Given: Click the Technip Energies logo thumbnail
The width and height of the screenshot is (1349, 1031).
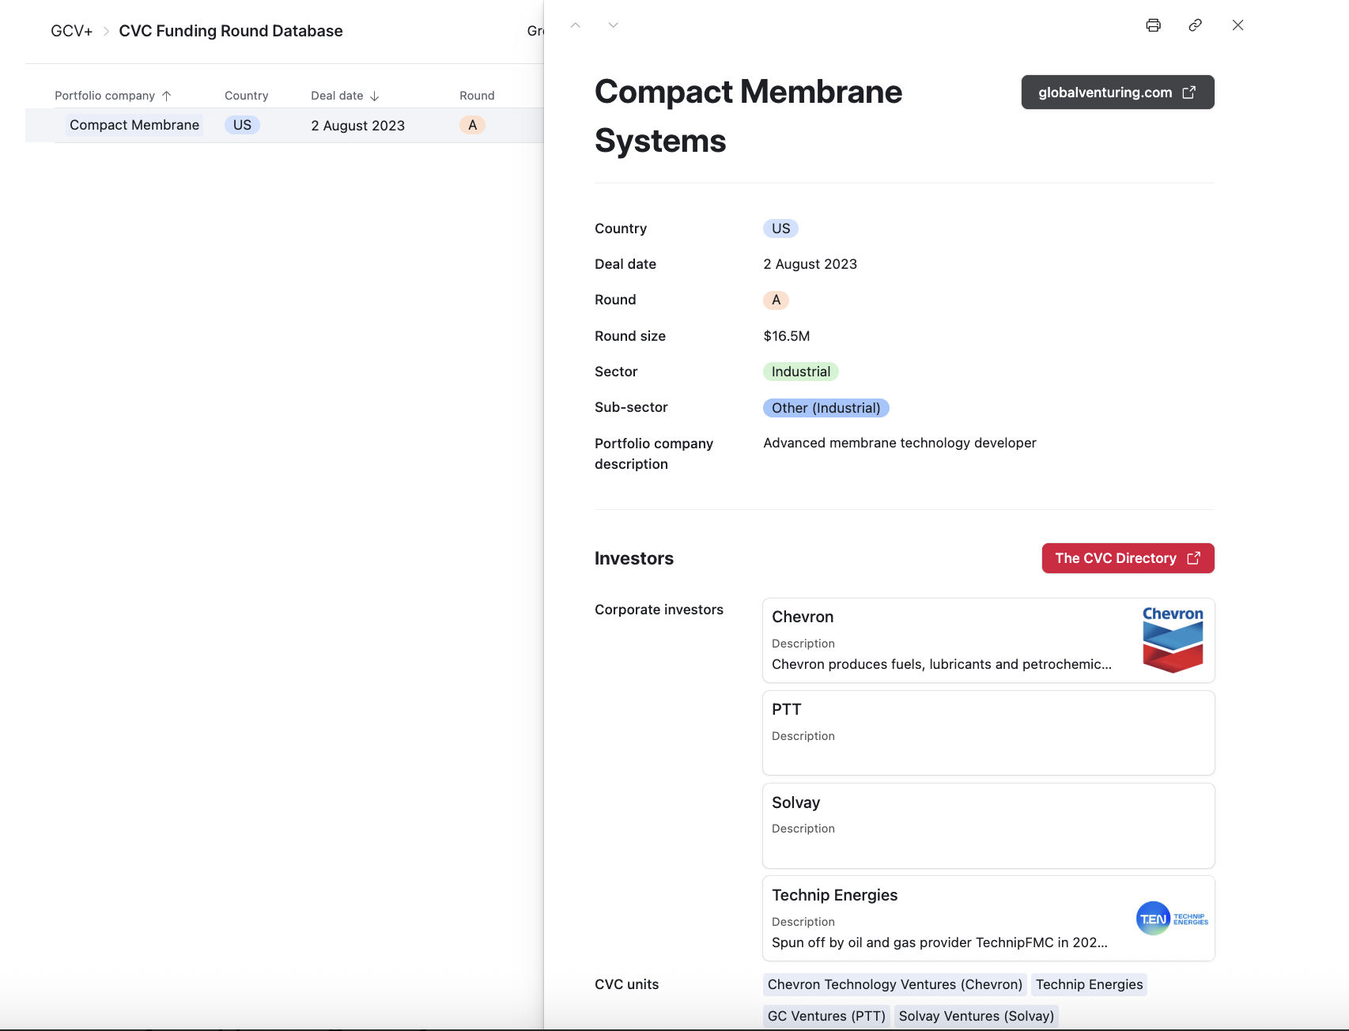Looking at the screenshot, I should click(x=1172, y=919).
